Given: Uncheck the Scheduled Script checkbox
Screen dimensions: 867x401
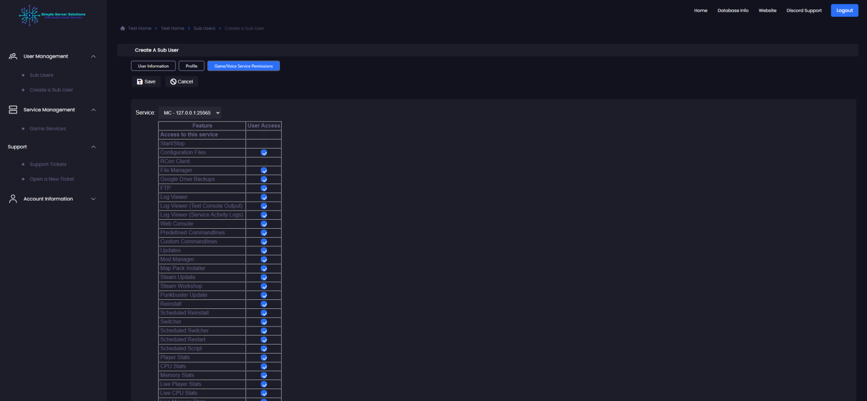Looking at the screenshot, I should (264, 349).
